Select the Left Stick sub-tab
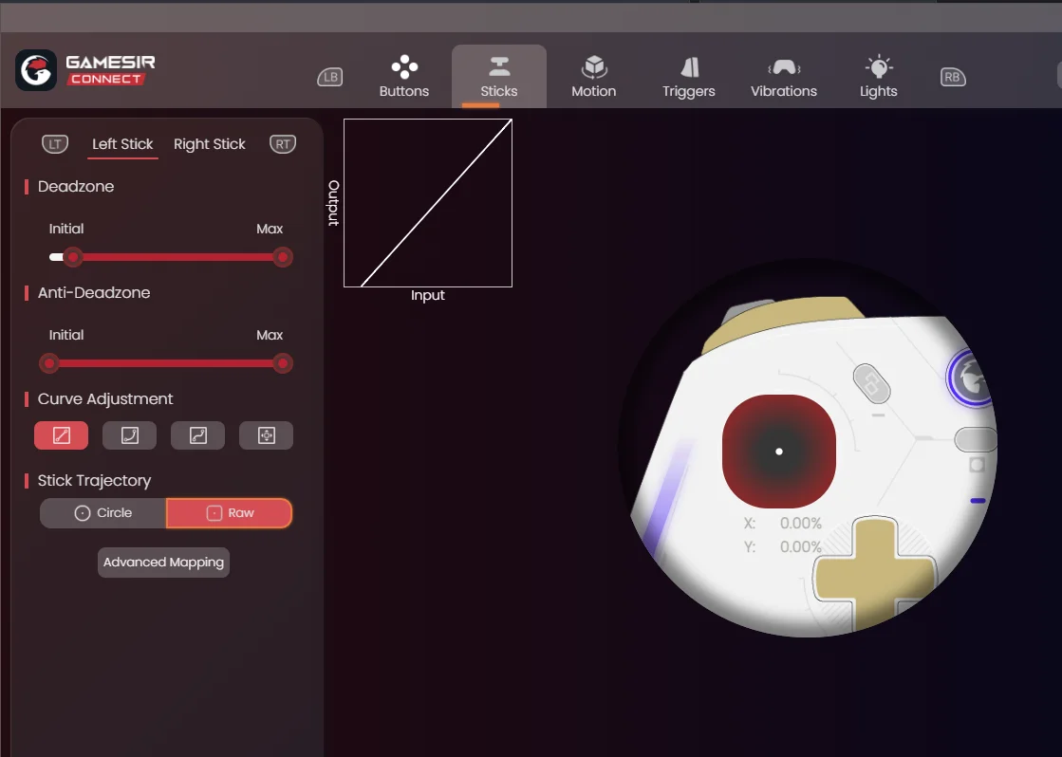Screen dimensions: 1062x757 122,144
